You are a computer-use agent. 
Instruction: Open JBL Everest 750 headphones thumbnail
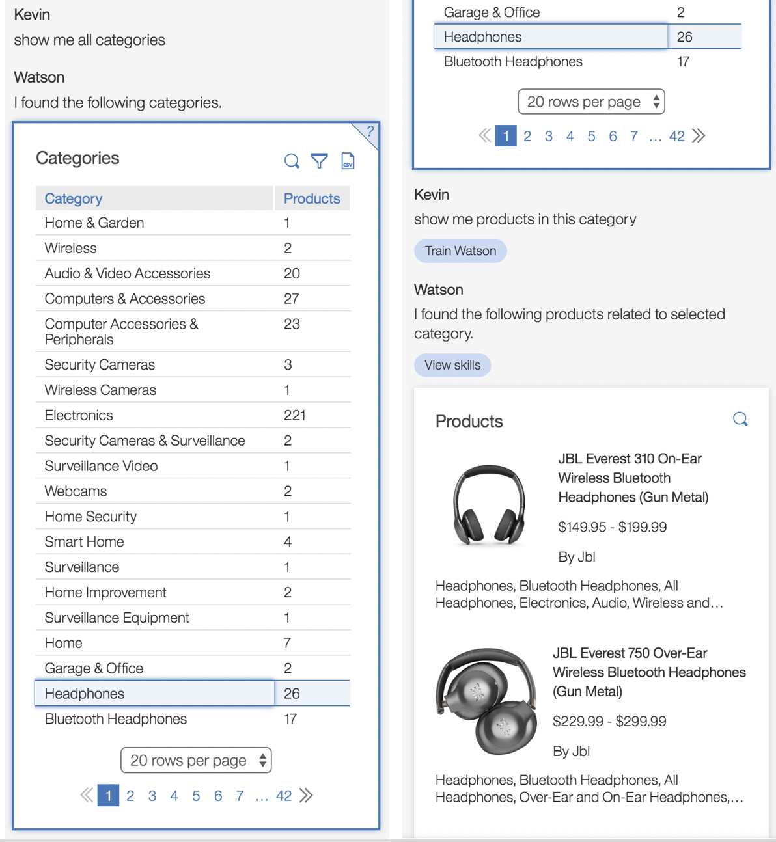pyautogui.click(x=486, y=700)
